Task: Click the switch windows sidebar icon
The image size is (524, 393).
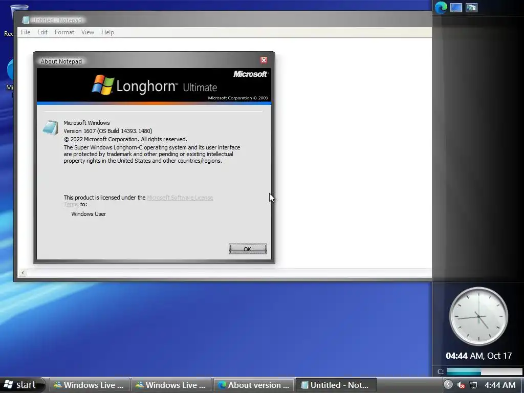Action: tap(471, 7)
